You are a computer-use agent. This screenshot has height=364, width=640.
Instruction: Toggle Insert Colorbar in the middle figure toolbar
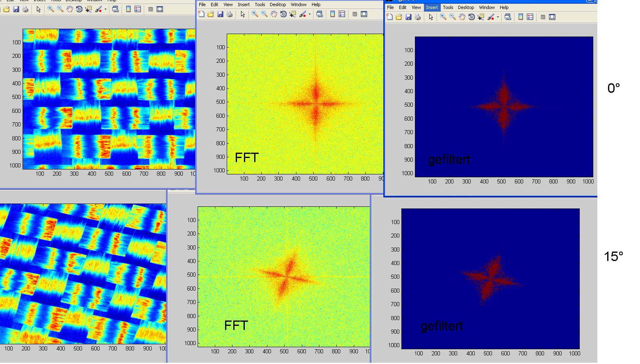click(x=333, y=14)
